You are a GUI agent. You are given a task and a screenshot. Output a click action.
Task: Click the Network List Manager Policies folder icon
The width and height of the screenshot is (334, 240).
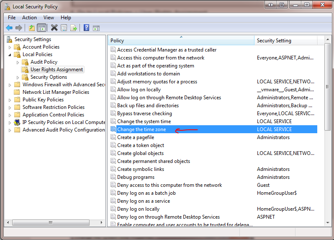point(17,92)
